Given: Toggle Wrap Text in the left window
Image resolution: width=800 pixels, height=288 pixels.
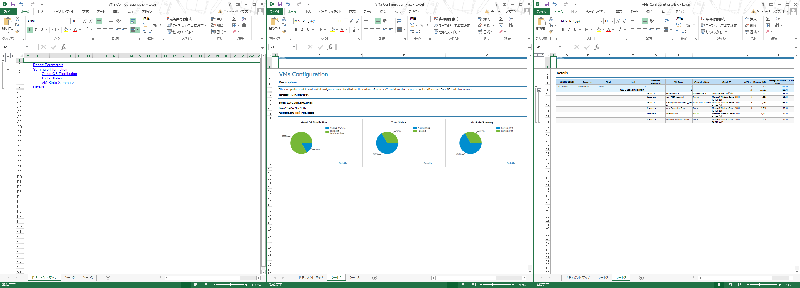Looking at the screenshot, I should [133, 21].
